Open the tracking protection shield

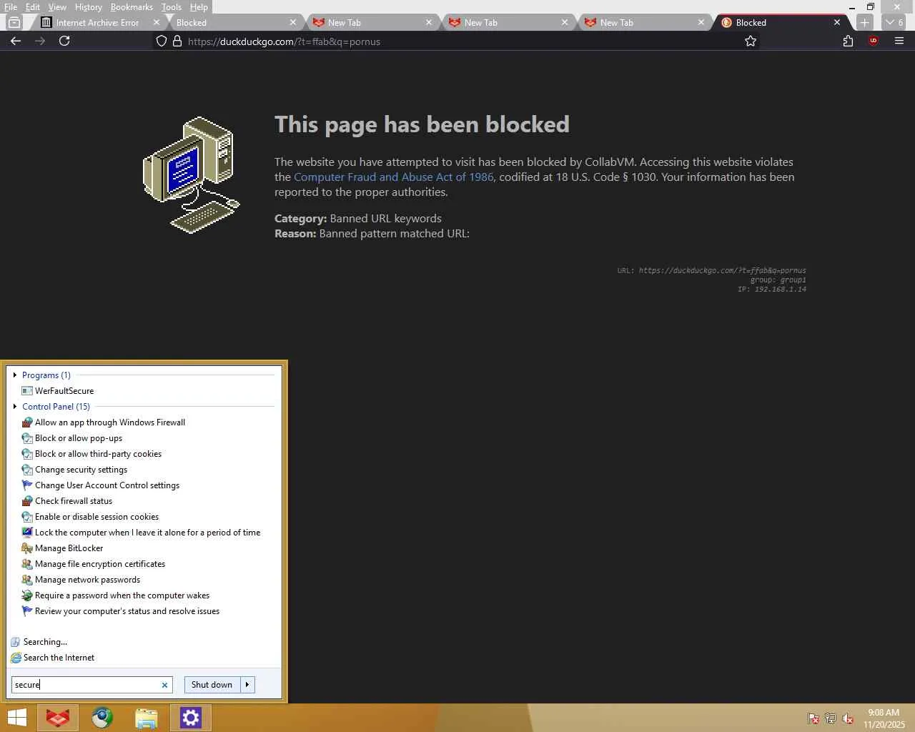(162, 41)
